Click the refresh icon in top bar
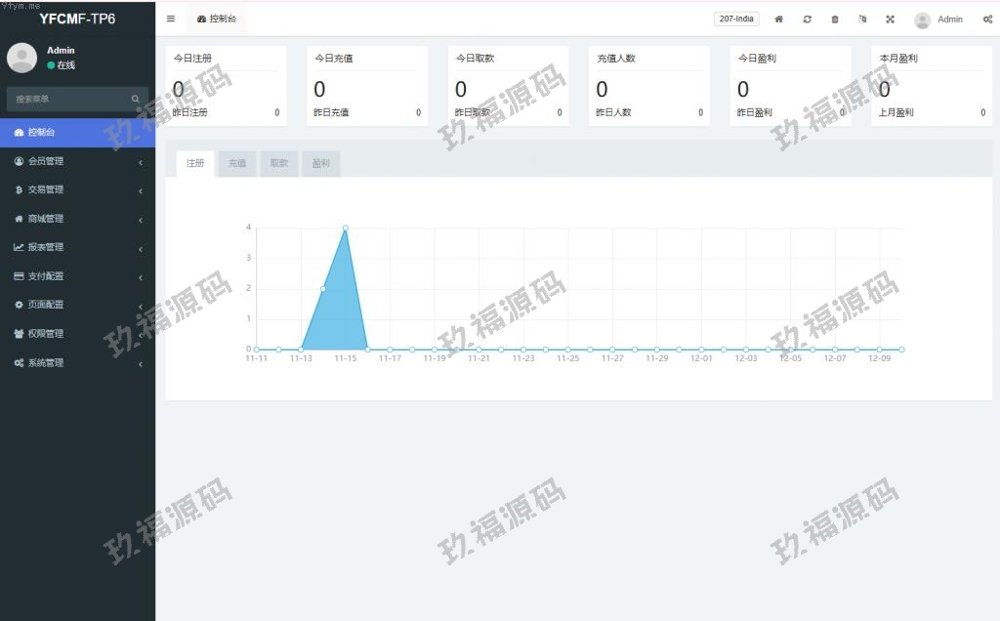Viewport: 1000px width, 621px height. [807, 20]
